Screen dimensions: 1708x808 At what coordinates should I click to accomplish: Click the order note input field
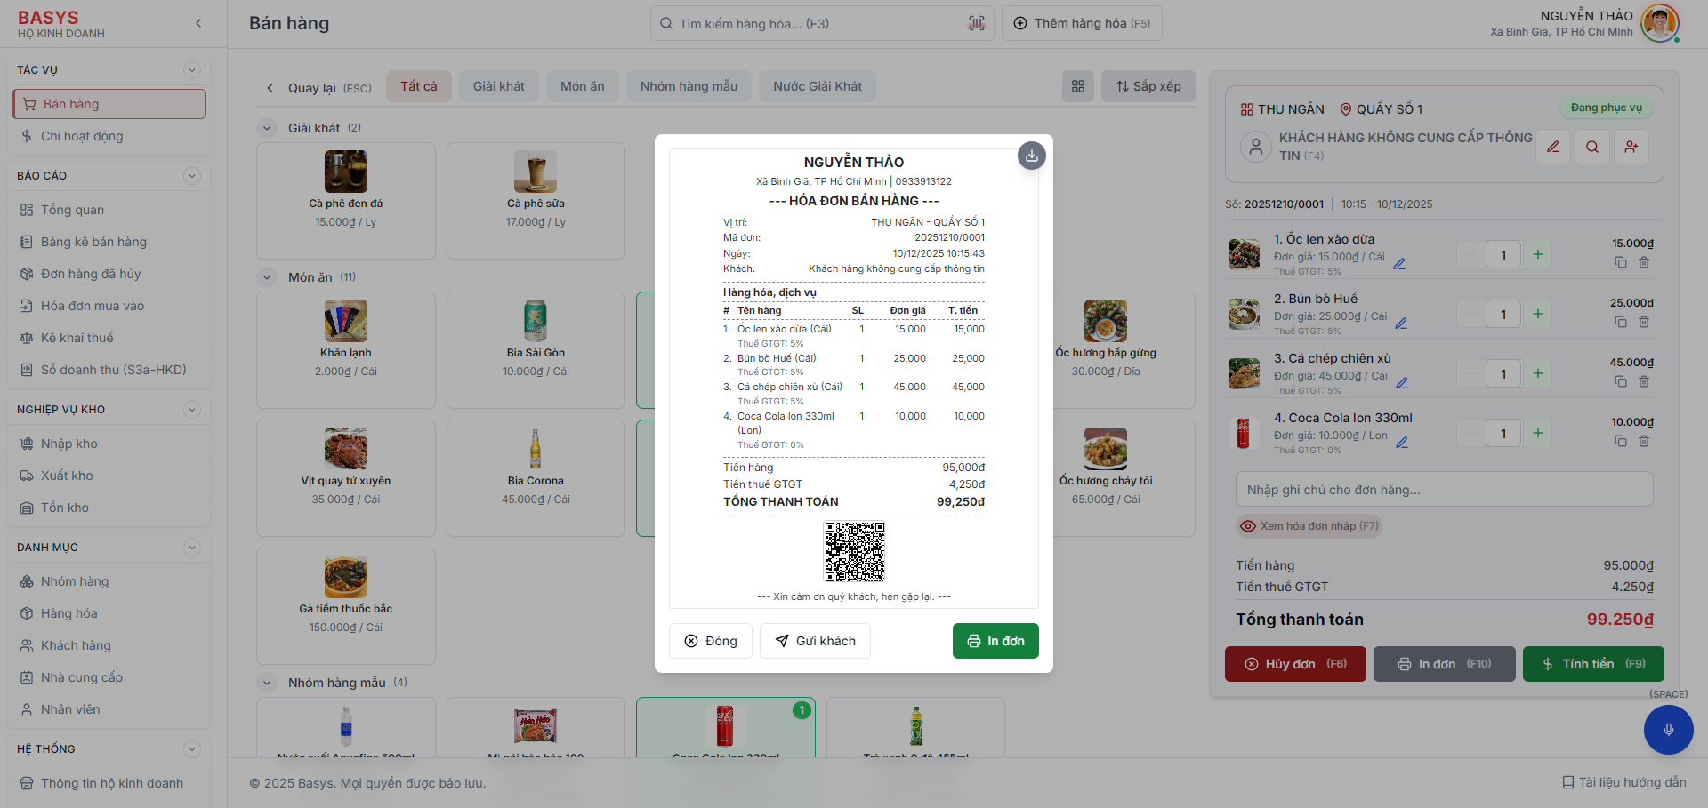coord(1443,490)
